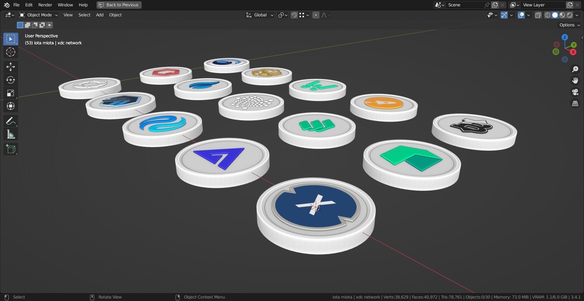The height and width of the screenshot is (301, 584).
Task: Open the pivot point dropdown
Action: point(283,15)
